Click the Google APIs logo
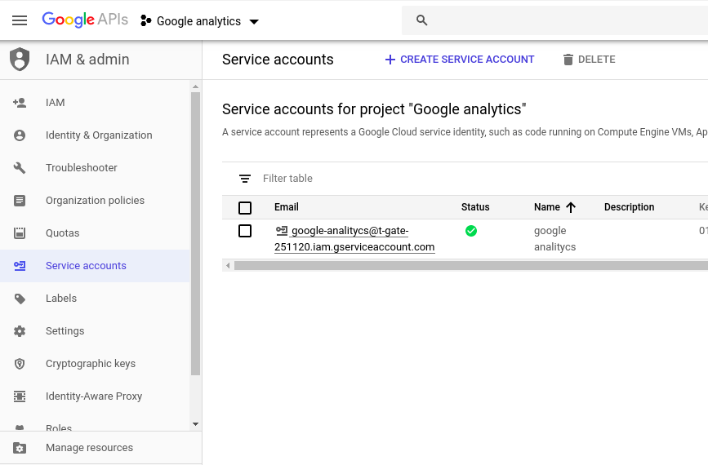 (85, 20)
